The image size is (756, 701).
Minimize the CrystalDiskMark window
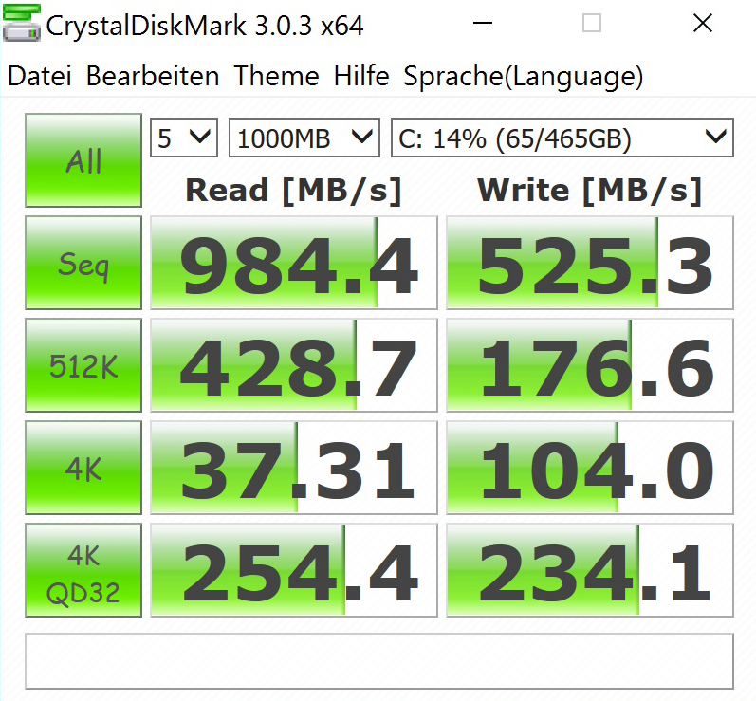[x=482, y=23]
